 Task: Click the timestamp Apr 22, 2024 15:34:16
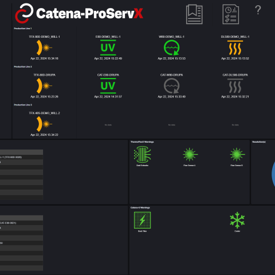(x=44, y=58)
